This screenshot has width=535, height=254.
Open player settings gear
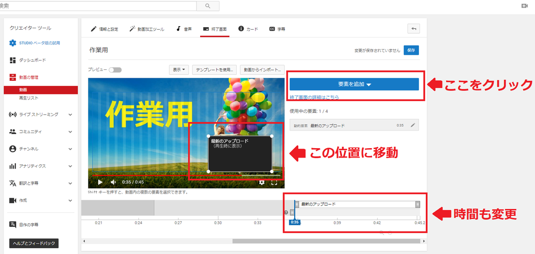tap(262, 183)
